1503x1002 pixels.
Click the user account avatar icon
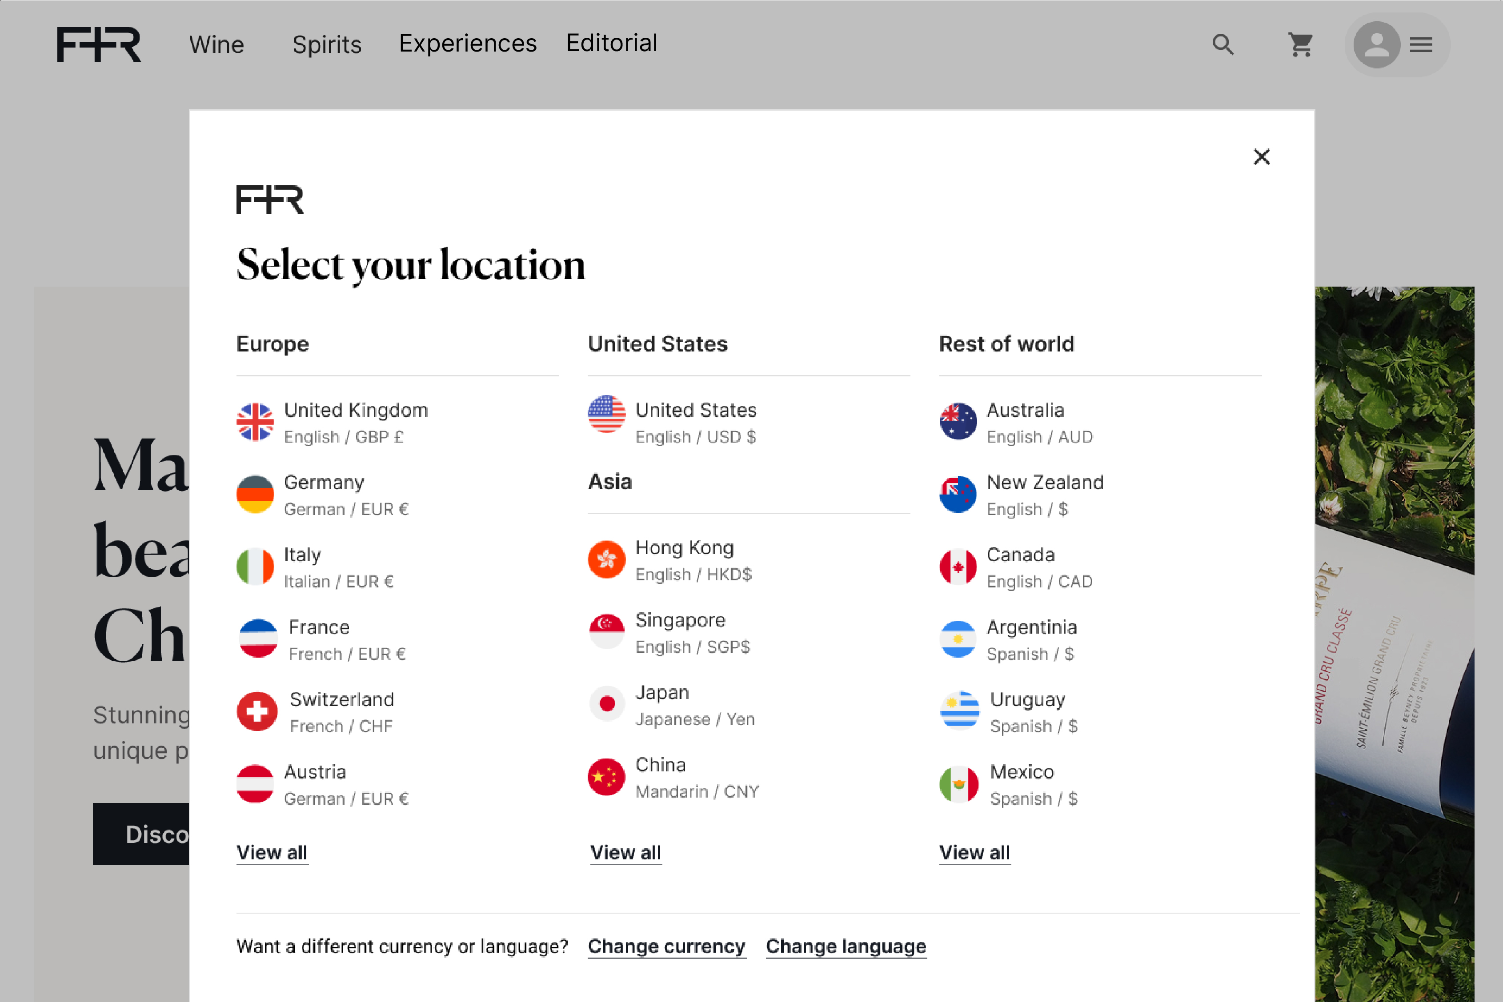[1376, 45]
